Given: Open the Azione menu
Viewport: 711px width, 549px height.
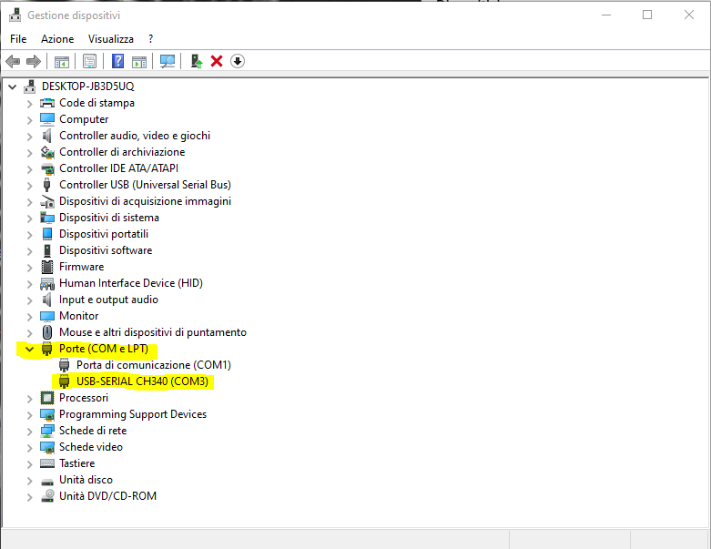Looking at the screenshot, I should point(57,39).
